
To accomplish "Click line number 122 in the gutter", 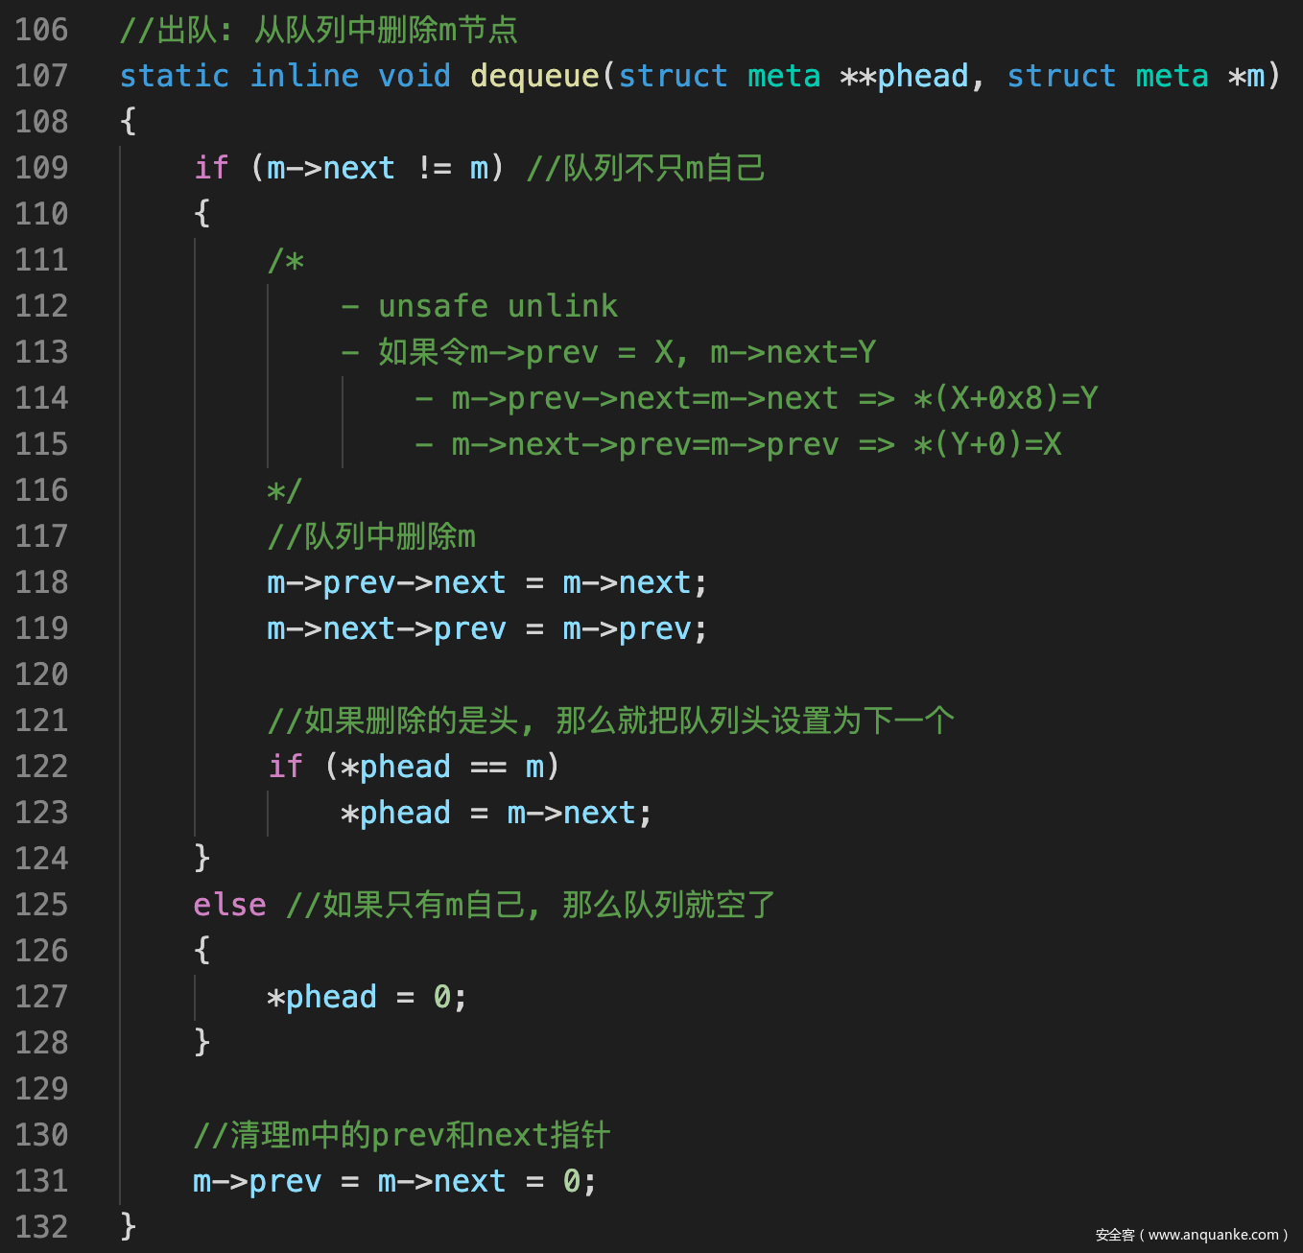I will click(x=41, y=767).
